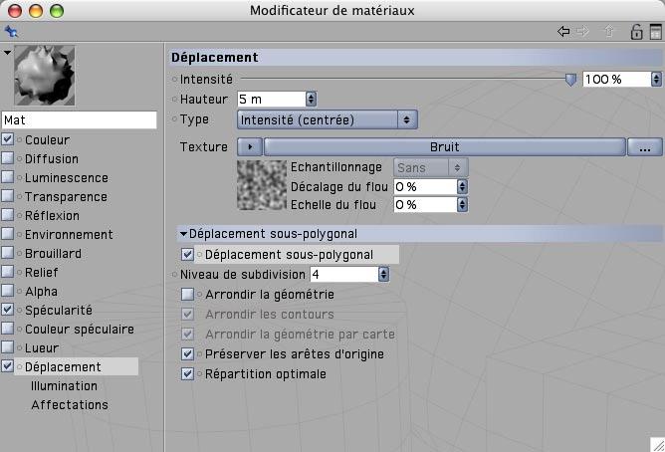This screenshot has height=452, width=665.
Task: Click the up arrow navigation icon
Action: click(x=609, y=31)
